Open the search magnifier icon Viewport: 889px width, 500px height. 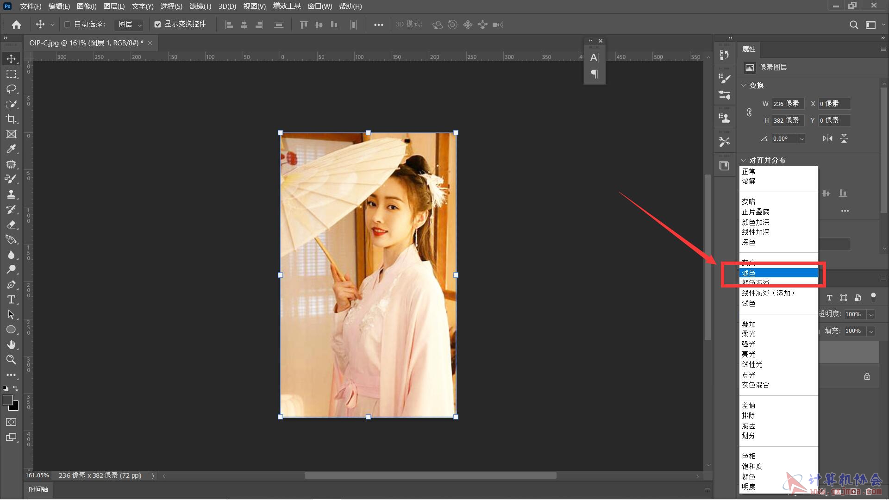tap(854, 25)
